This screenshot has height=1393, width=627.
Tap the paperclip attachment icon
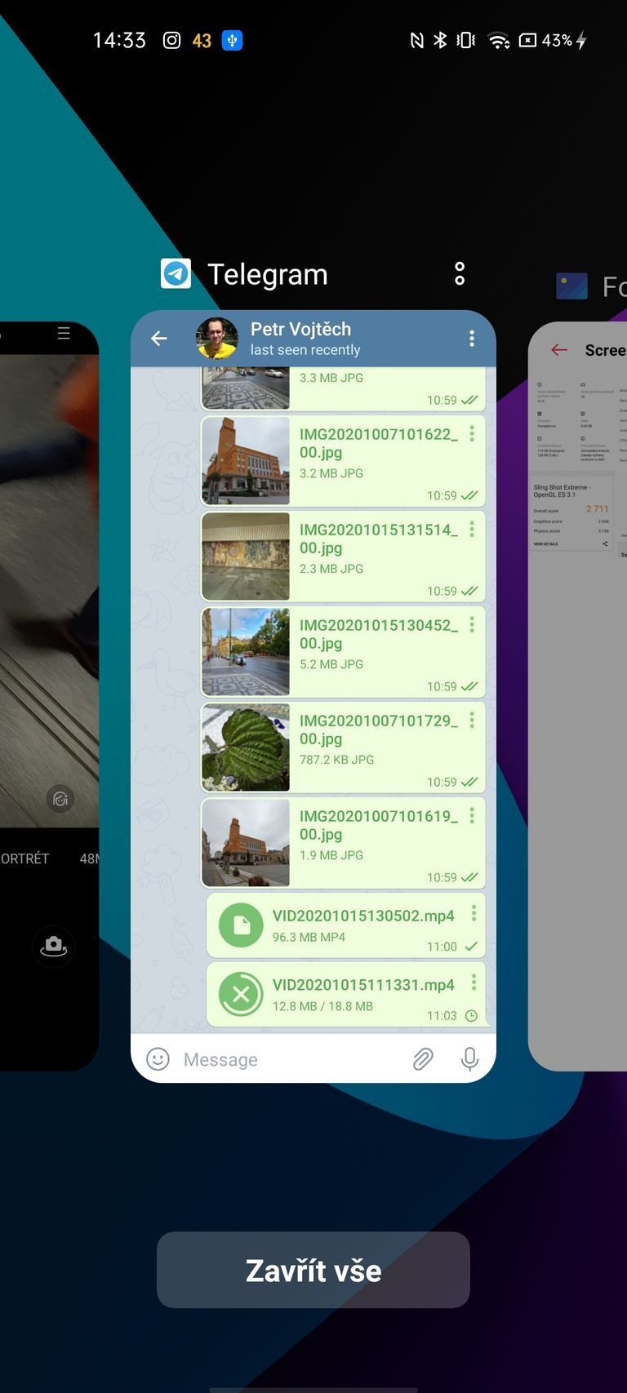click(422, 1059)
